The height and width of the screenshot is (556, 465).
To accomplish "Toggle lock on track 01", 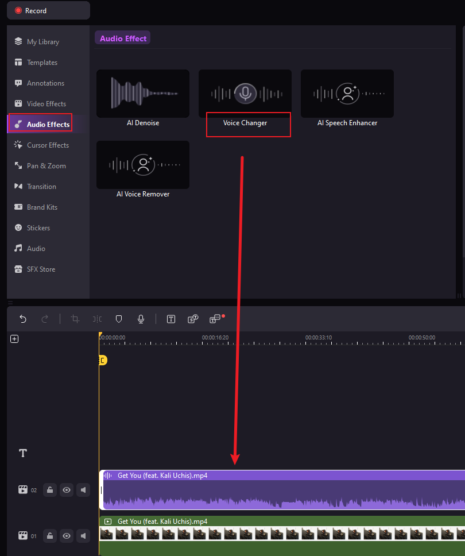I will [50, 536].
